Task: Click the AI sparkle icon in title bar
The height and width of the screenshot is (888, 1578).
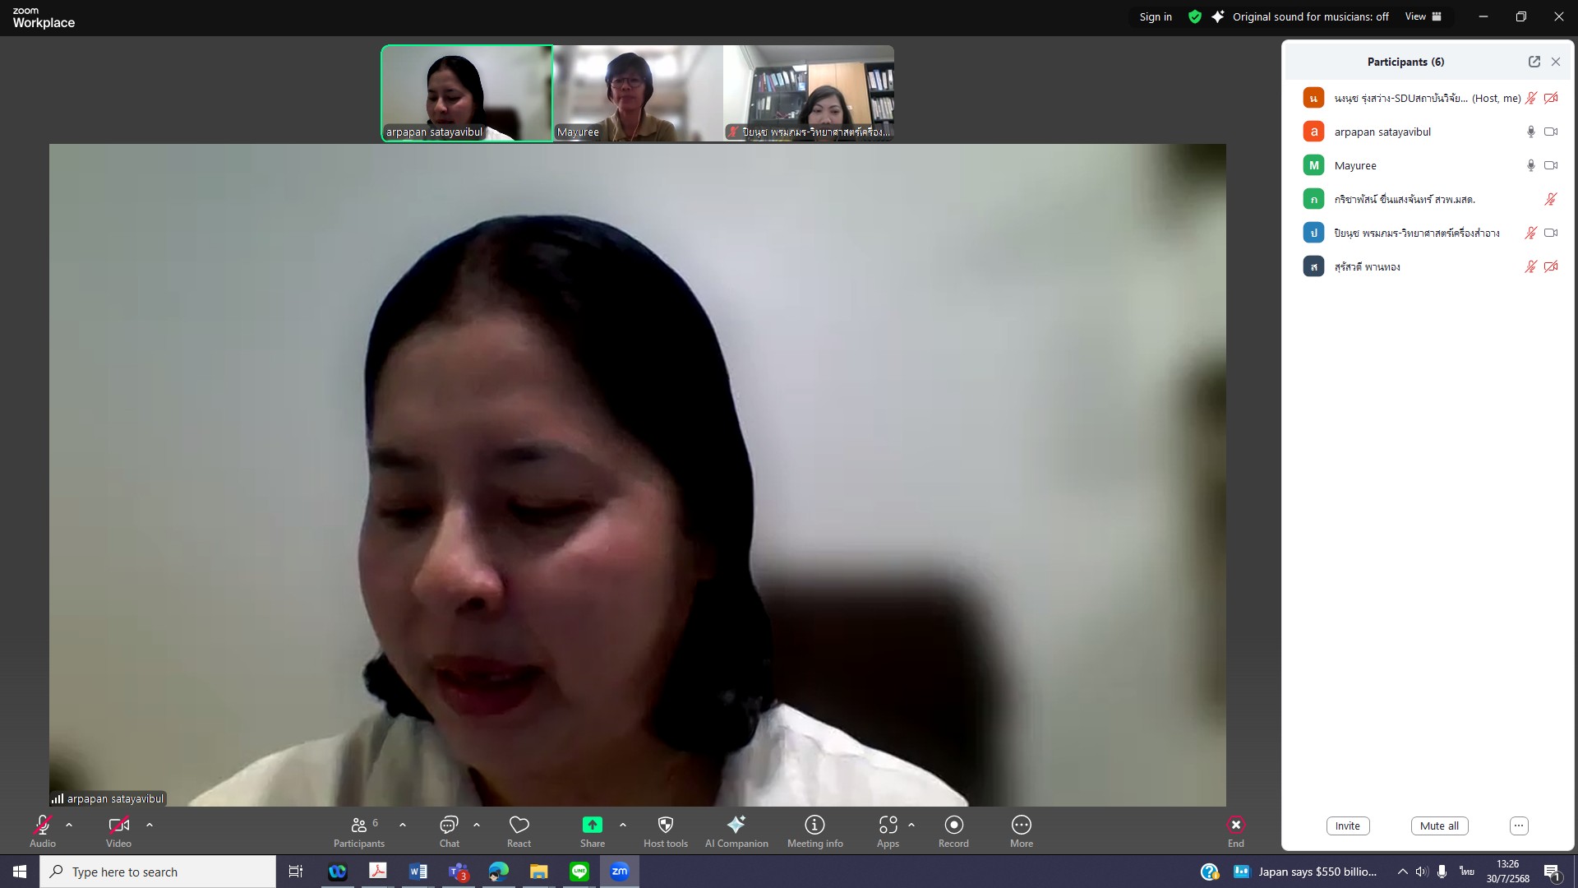Action: click(x=1218, y=16)
